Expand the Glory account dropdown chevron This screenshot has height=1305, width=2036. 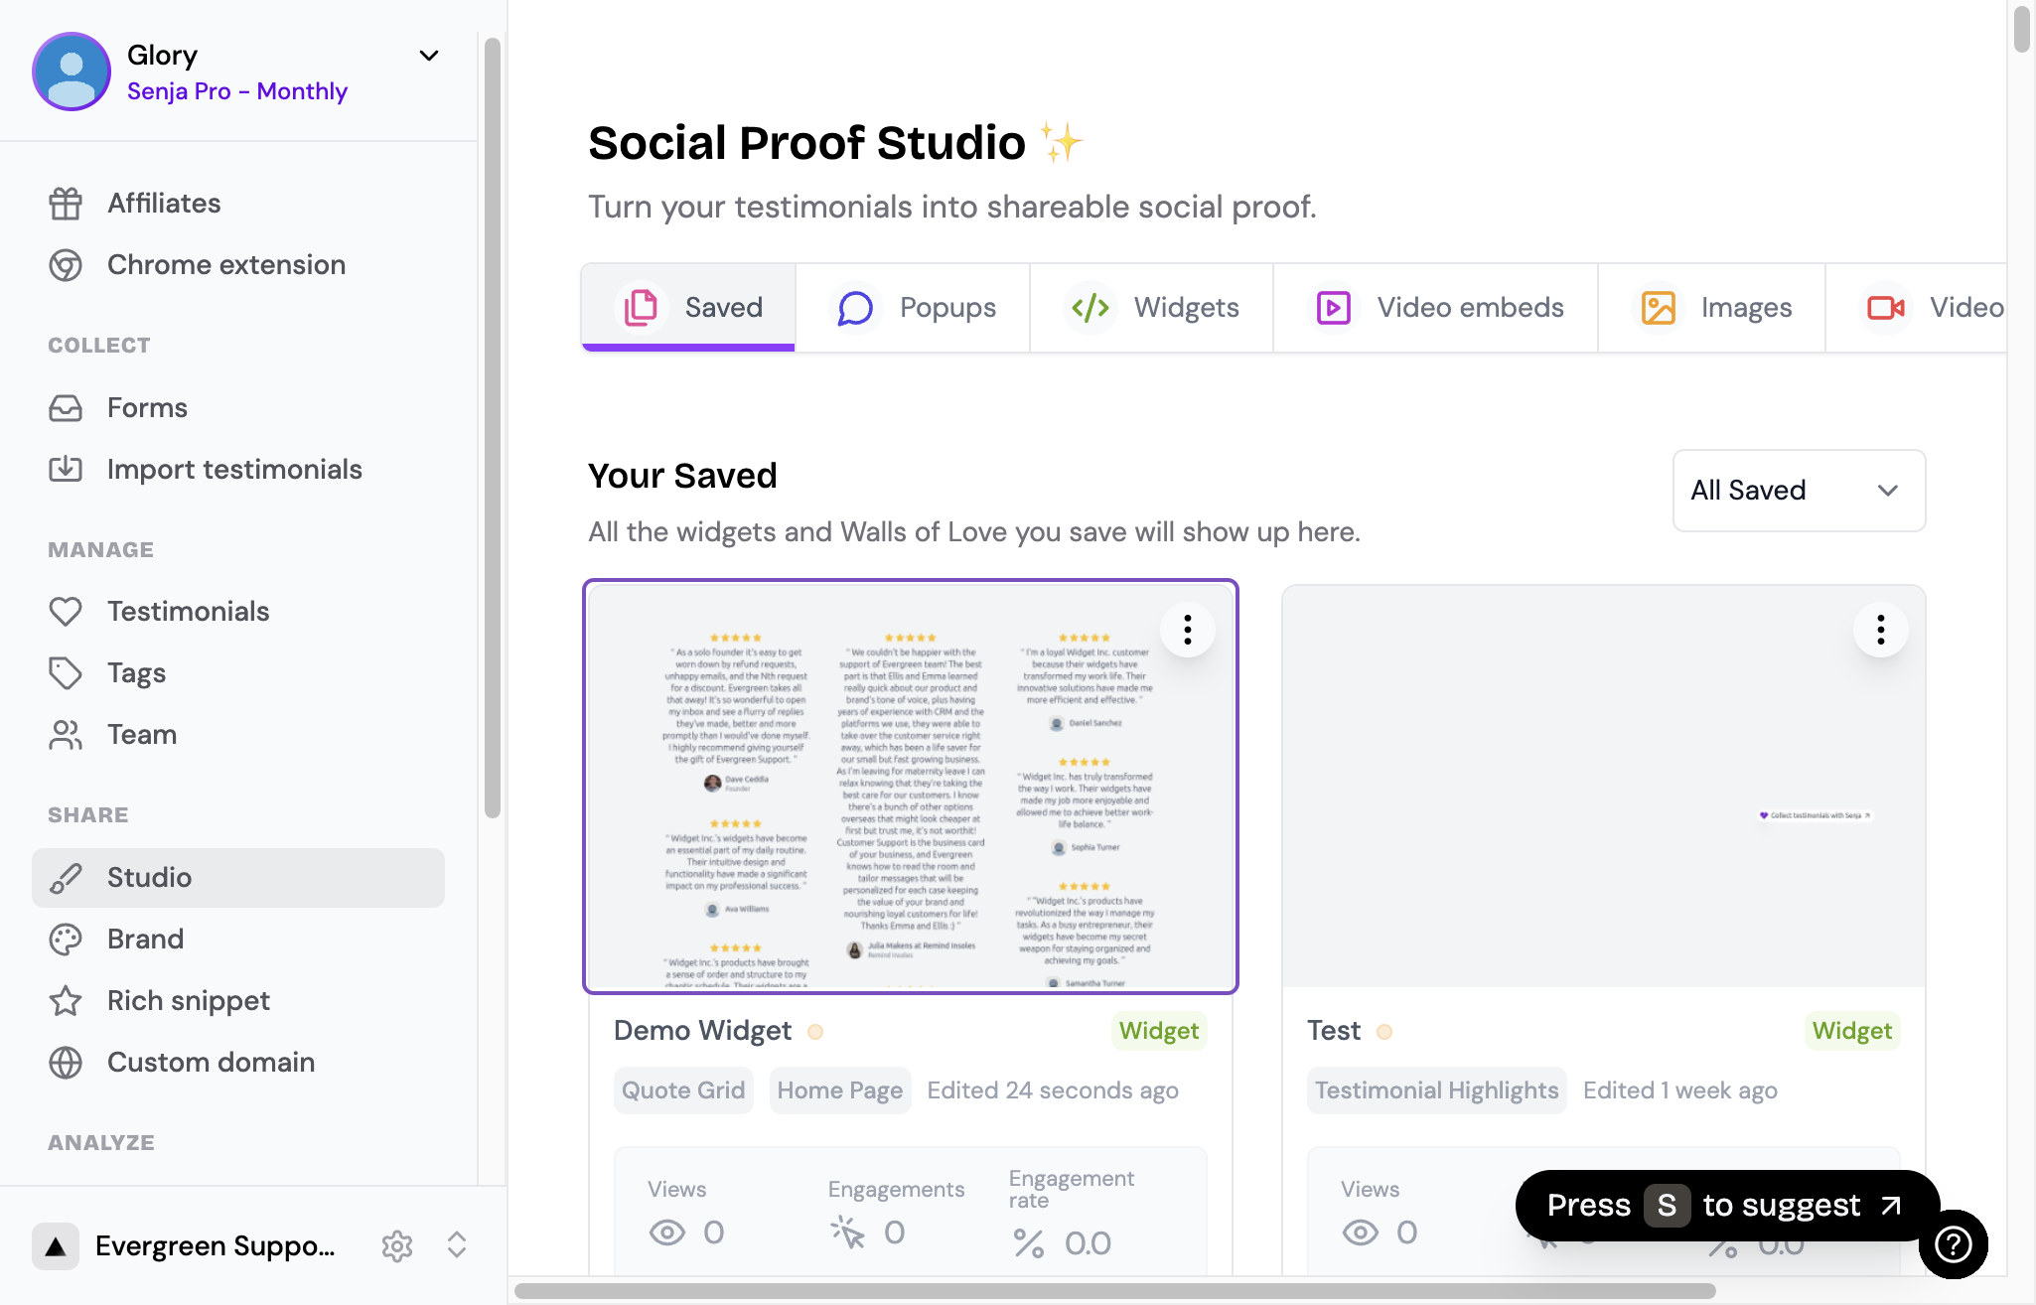[429, 56]
